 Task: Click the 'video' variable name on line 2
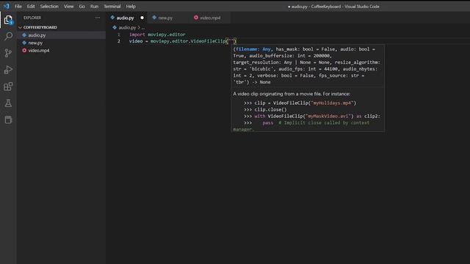[x=136, y=41]
